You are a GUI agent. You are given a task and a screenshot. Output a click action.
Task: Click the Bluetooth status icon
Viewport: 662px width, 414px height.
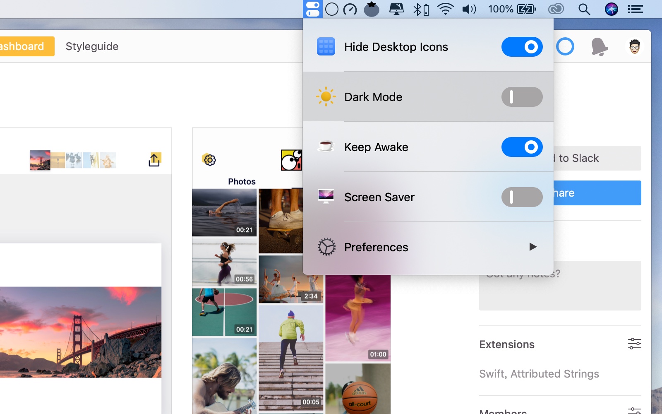(420, 9)
